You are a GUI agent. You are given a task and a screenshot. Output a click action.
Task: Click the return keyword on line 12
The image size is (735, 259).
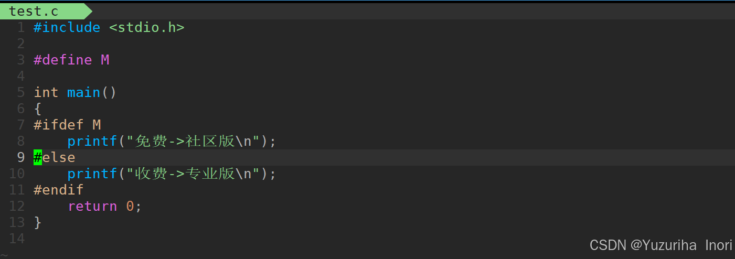coord(92,206)
